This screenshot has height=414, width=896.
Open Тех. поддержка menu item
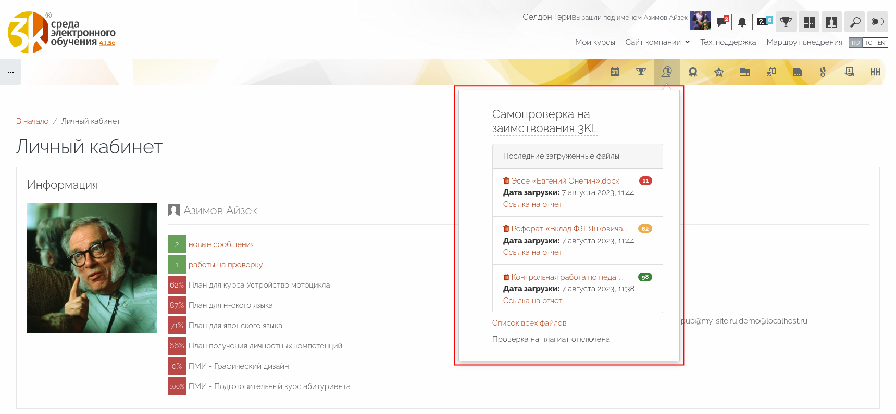pyautogui.click(x=728, y=42)
